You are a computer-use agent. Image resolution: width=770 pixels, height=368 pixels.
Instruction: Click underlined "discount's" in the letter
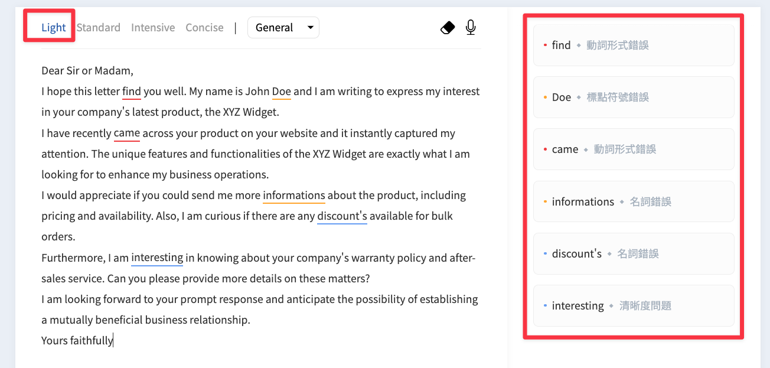tap(342, 216)
